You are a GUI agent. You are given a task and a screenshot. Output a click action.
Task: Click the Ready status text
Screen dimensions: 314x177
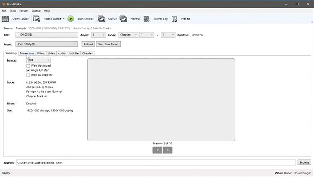point(6,173)
